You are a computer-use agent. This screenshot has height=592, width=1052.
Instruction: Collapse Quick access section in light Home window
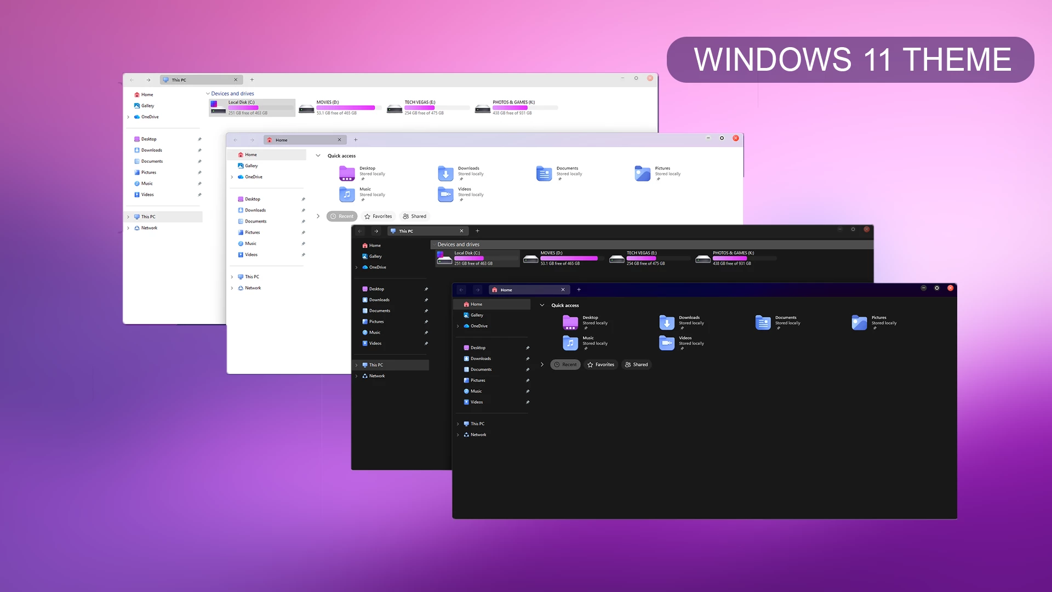[x=318, y=156]
